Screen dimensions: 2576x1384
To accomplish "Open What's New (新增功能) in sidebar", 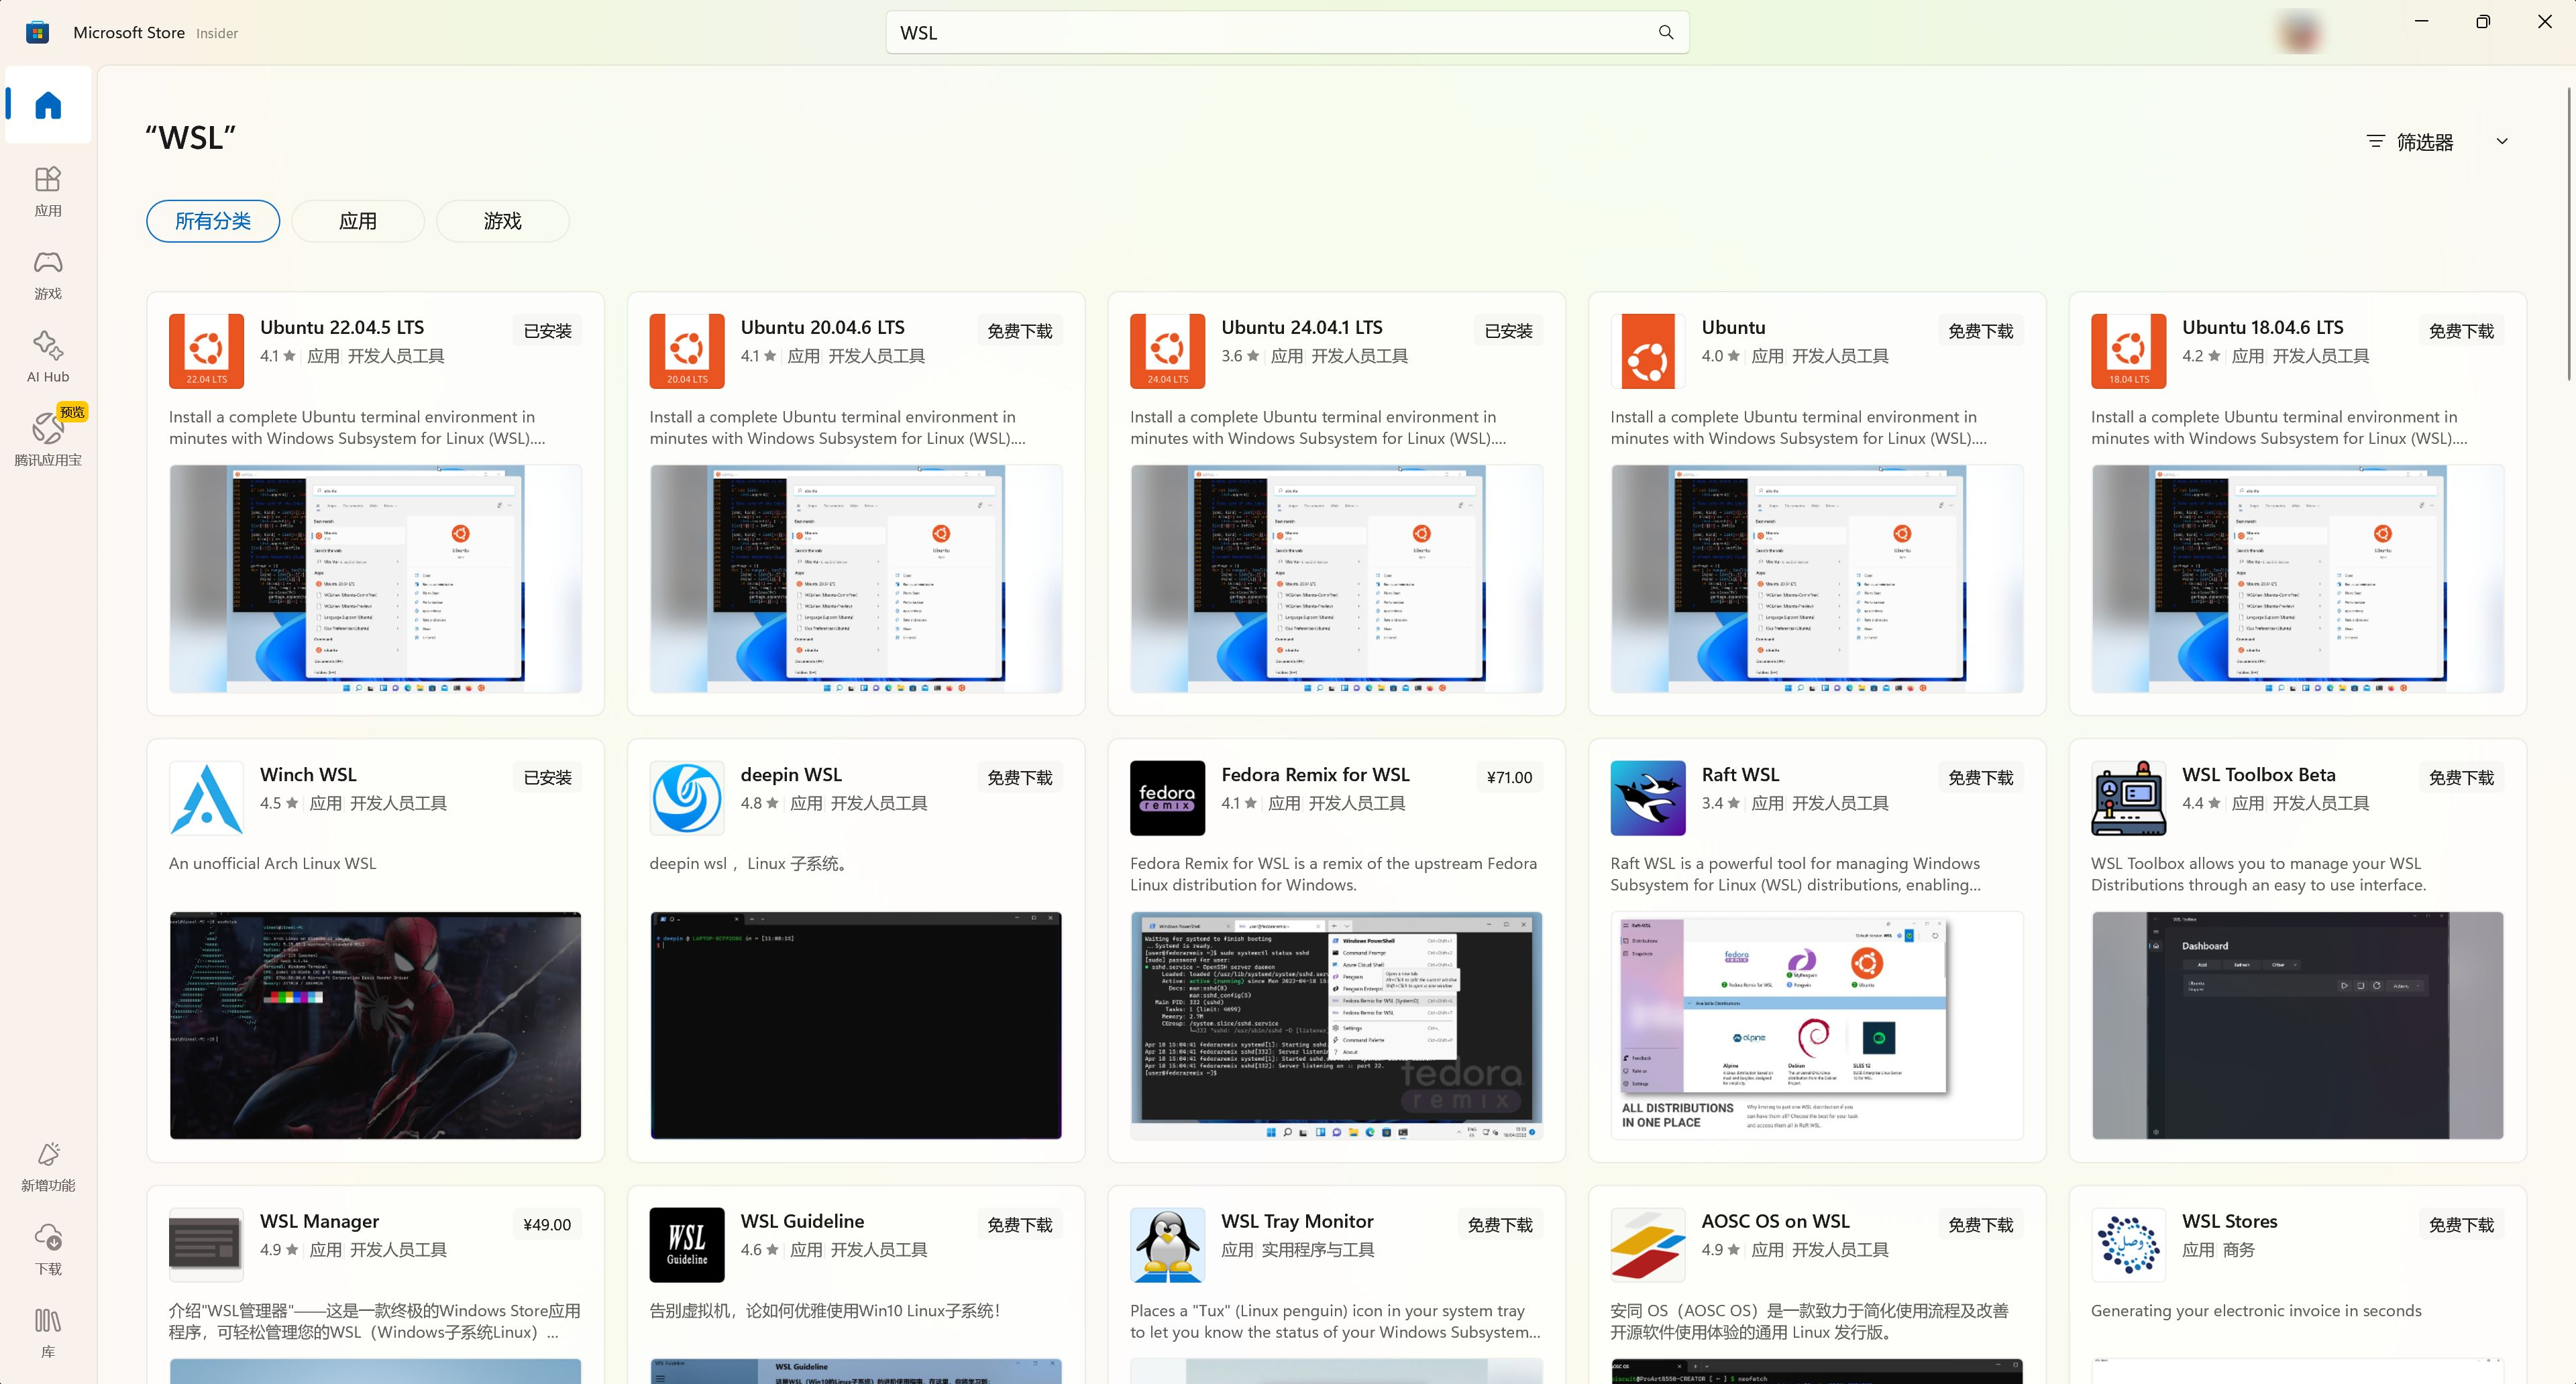I will tap(48, 1166).
